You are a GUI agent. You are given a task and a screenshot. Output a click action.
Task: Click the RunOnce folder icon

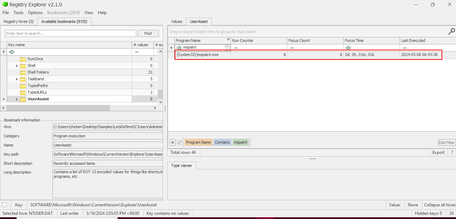[x=23, y=59]
